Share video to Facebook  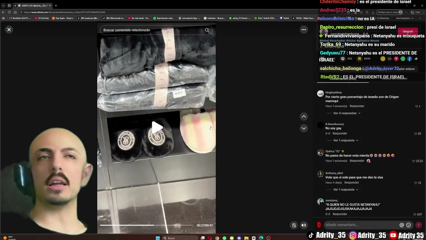click(409, 59)
